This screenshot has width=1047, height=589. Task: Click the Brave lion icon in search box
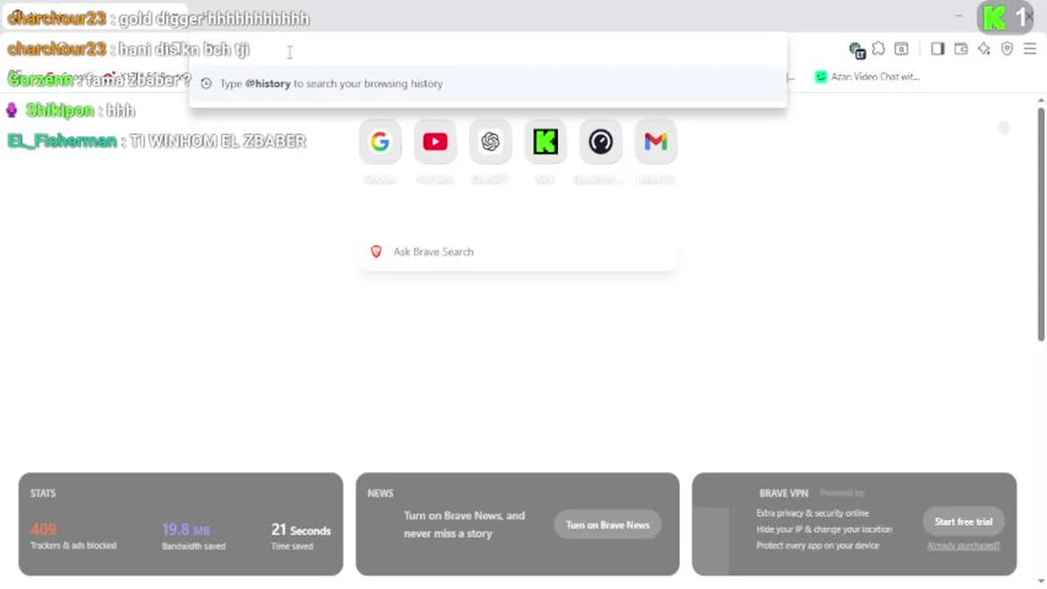[376, 252]
